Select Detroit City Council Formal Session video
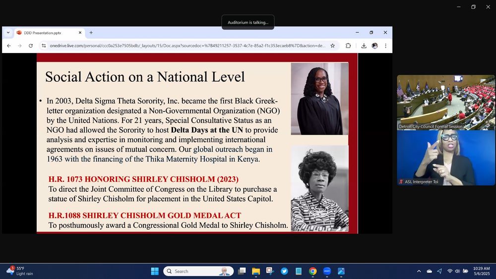The width and height of the screenshot is (496, 279). [x=446, y=103]
